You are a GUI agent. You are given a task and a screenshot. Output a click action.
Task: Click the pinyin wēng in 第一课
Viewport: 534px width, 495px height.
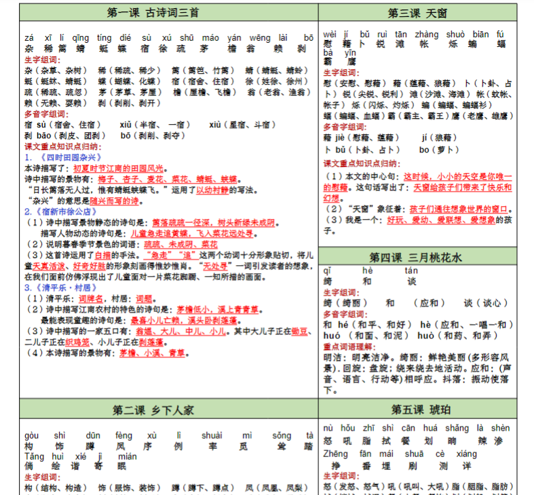coord(260,38)
